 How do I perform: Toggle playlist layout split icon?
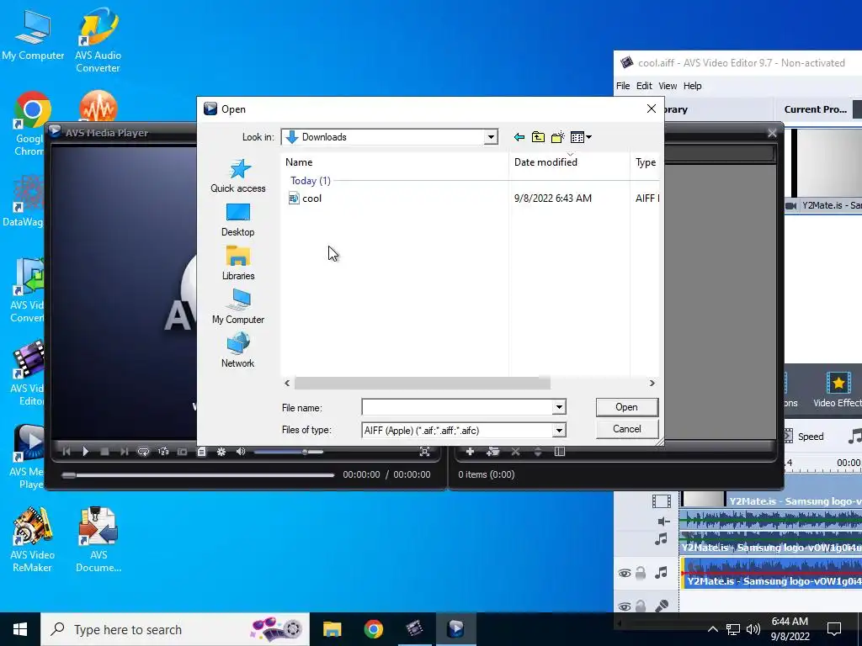pyautogui.click(x=560, y=452)
